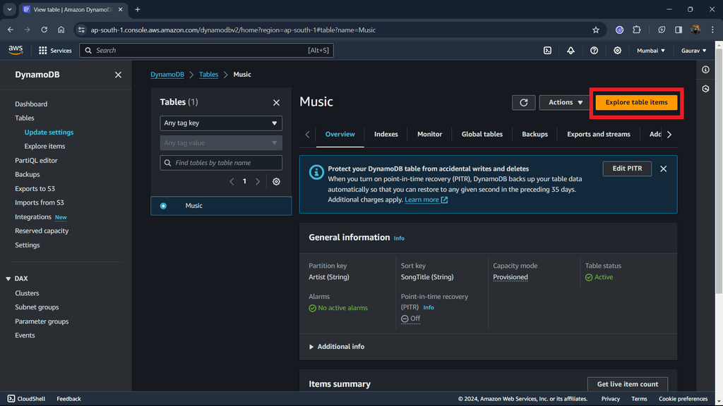Refresh the Music table view
This screenshot has height=406, width=723.
click(523, 103)
